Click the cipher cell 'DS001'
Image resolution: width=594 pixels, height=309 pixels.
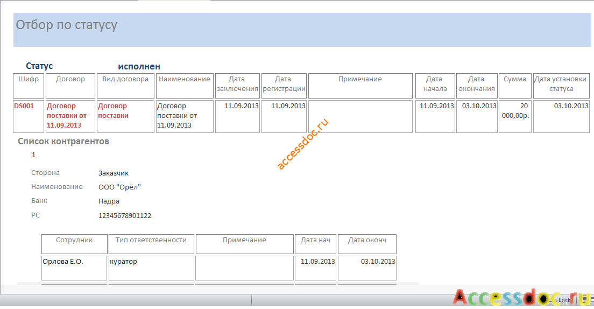[x=29, y=116]
